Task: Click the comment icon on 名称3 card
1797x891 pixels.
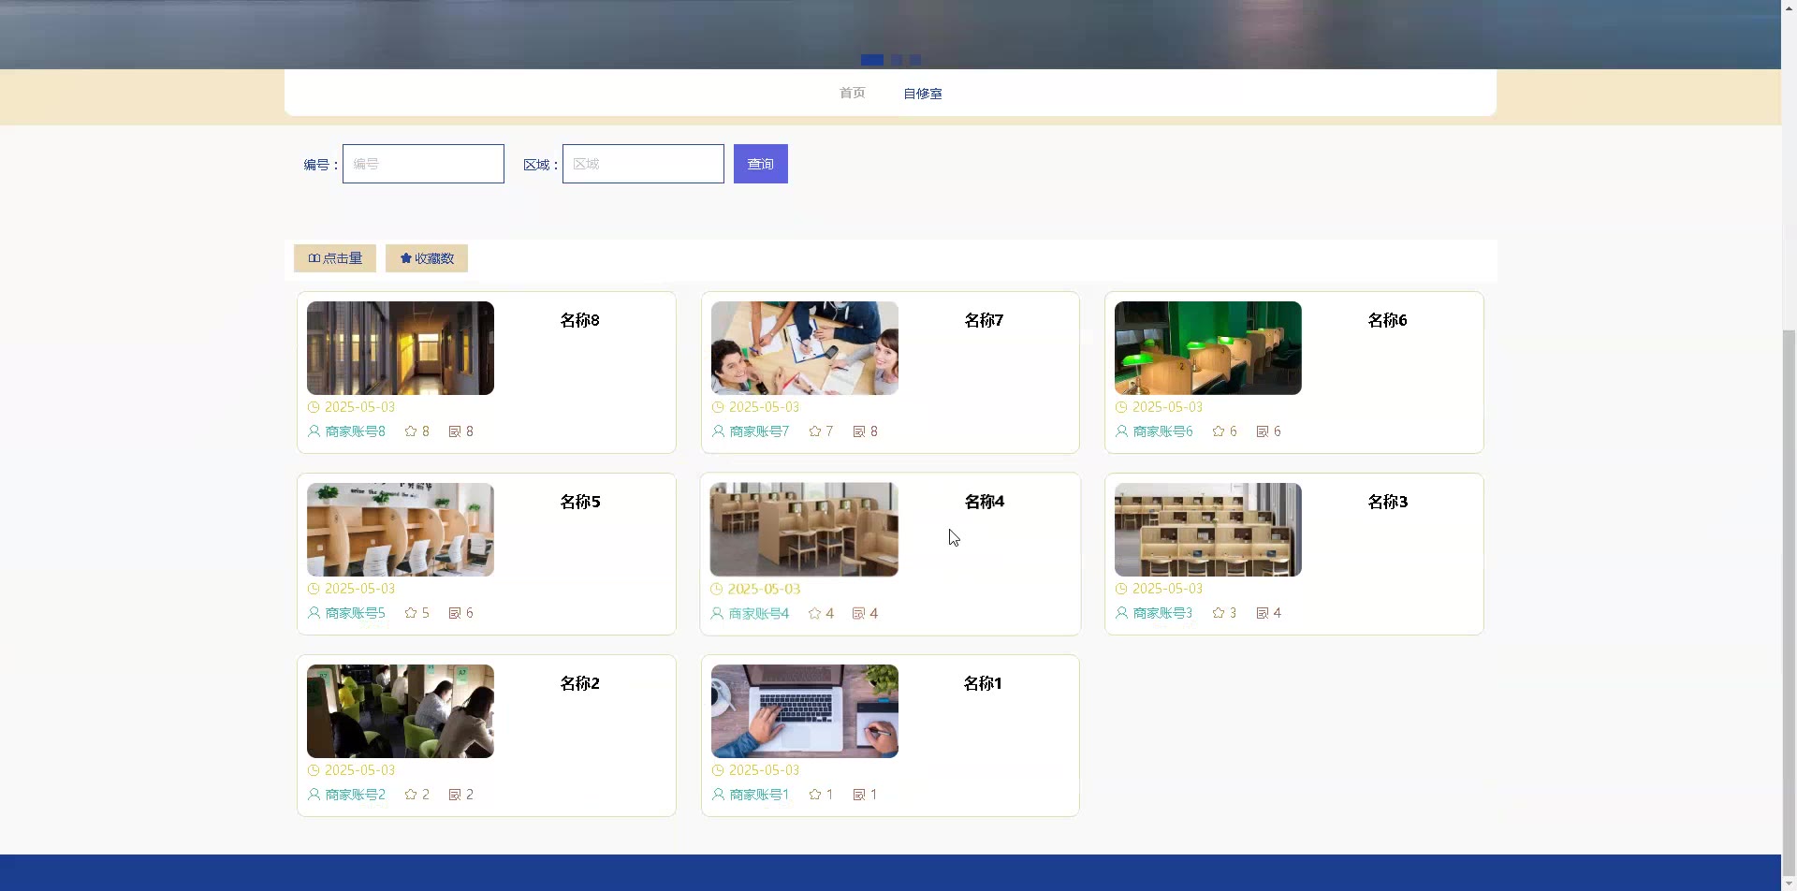Action: tap(1263, 613)
